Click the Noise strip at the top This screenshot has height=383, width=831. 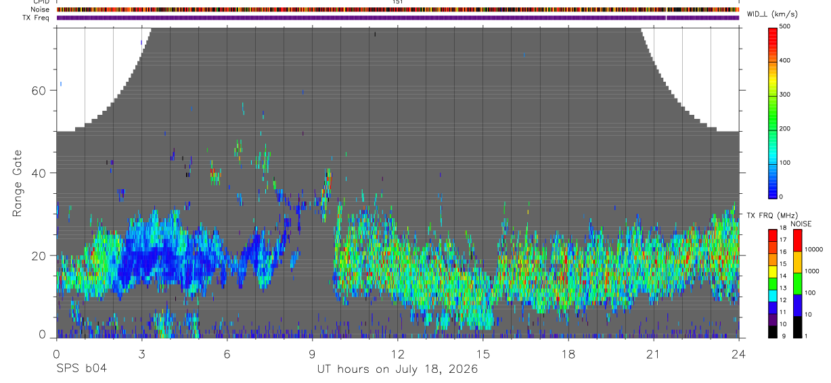[398, 9]
